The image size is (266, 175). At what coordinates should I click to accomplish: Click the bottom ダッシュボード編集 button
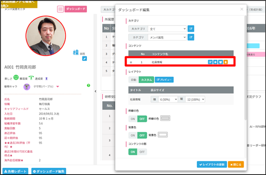pos(49,171)
